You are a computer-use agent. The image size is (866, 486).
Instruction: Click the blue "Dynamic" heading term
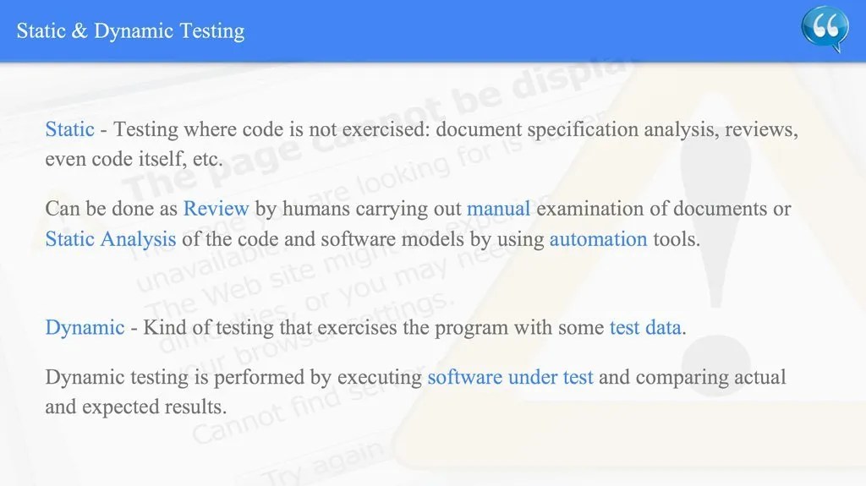click(x=85, y=328)
